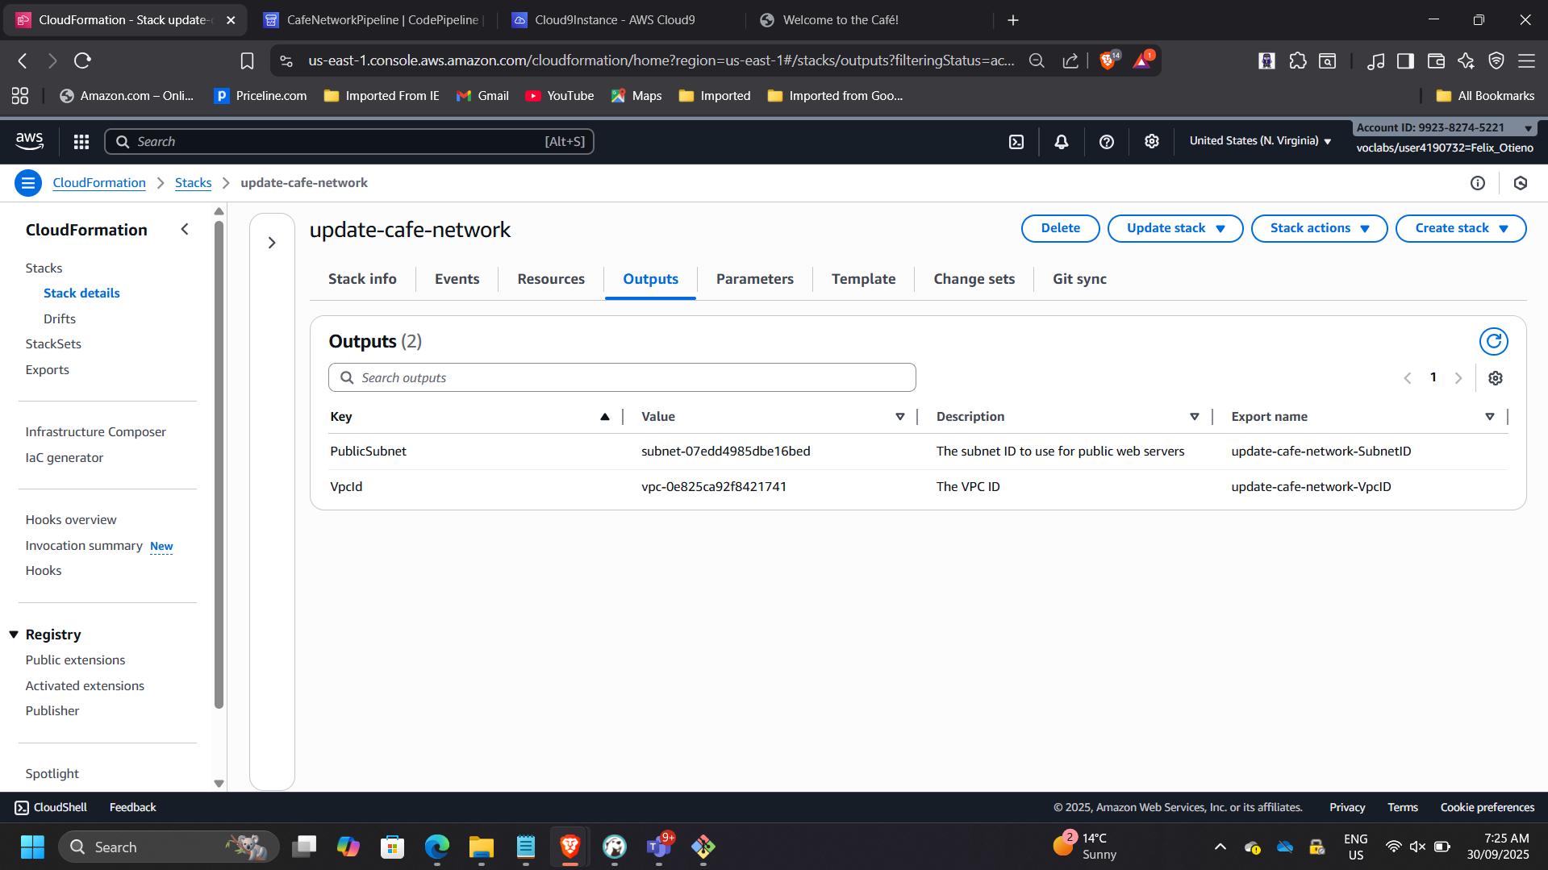Image resolution: width=1548 pixels, height=870 pixels.
Task: Switch to the Resources tab
Action: (550, 279)
